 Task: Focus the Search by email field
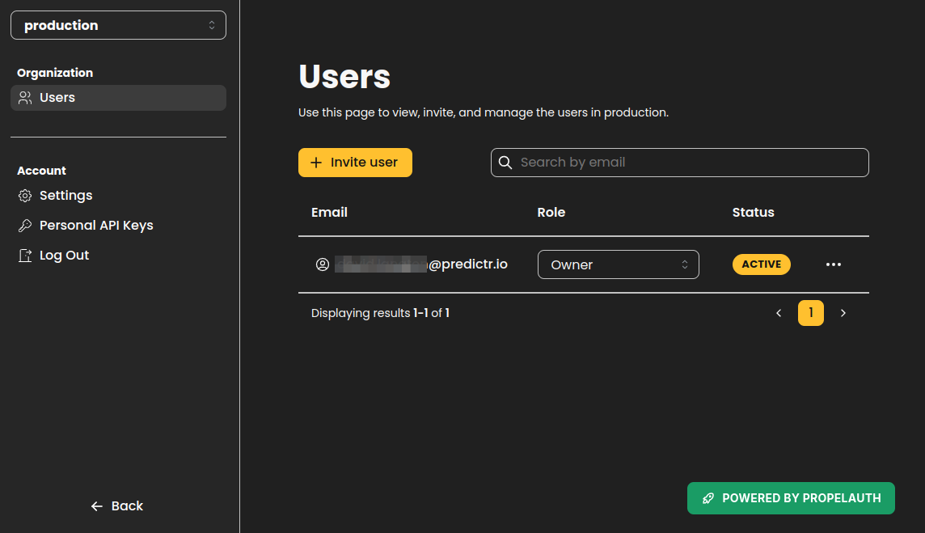pos(679,163)
